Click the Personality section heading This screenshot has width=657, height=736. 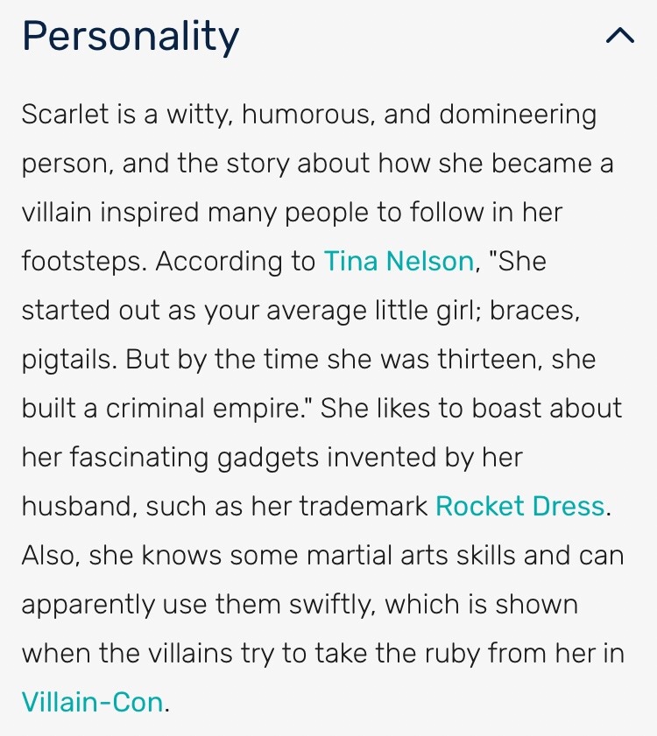[131, 36]
